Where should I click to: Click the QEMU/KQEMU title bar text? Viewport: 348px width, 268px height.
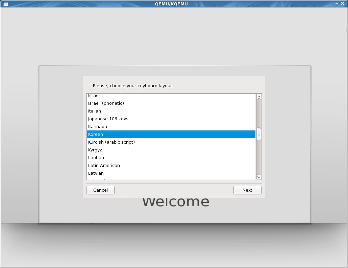(x=171, y=4)
